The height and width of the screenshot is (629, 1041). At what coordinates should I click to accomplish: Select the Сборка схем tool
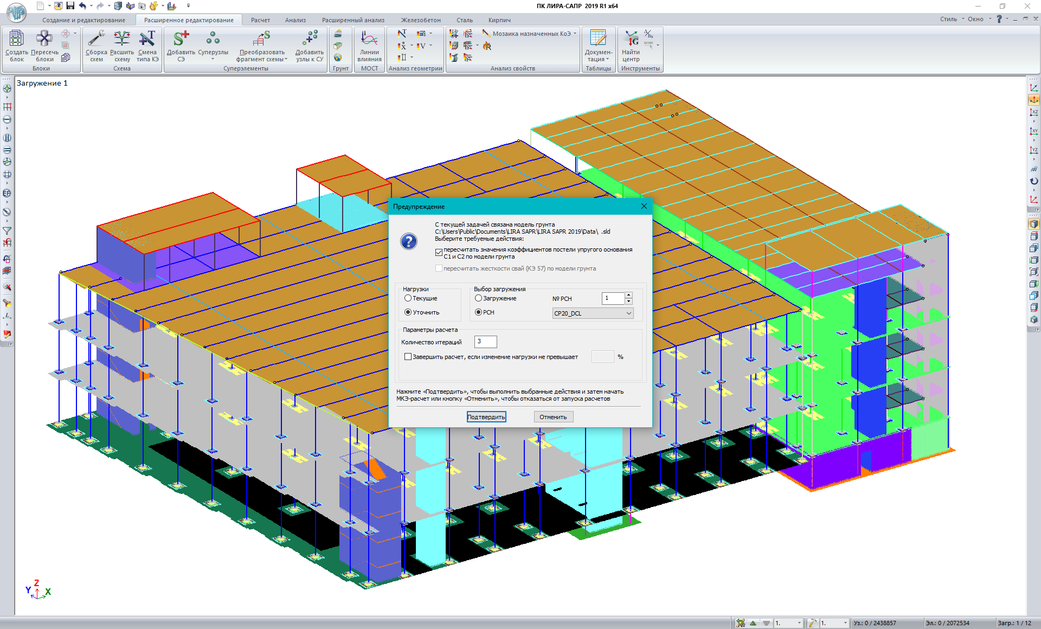coord(96,45)
